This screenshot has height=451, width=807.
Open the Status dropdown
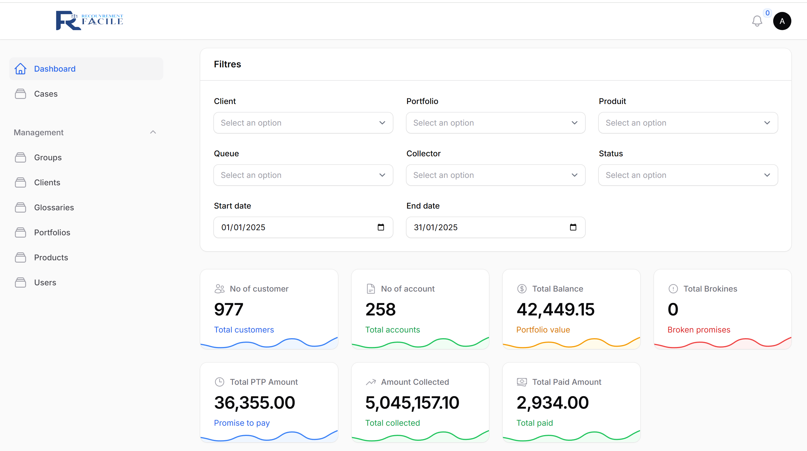pos(688,175)
